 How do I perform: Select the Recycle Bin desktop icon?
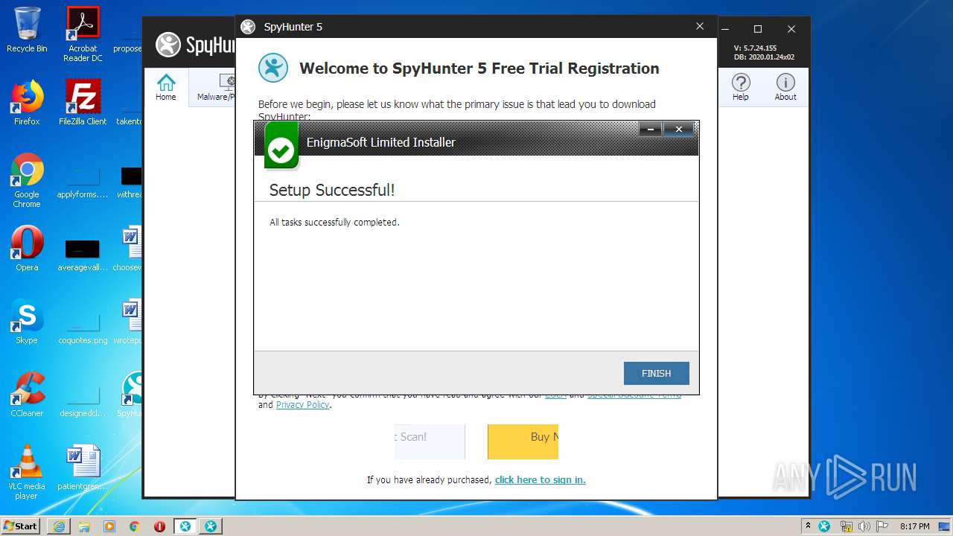27,30
